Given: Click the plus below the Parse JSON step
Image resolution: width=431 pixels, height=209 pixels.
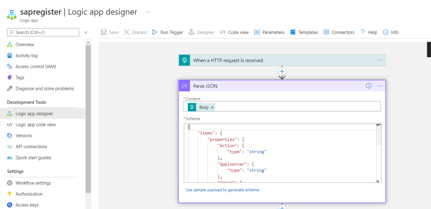Looking at the screenshot, I should [282, 207].
